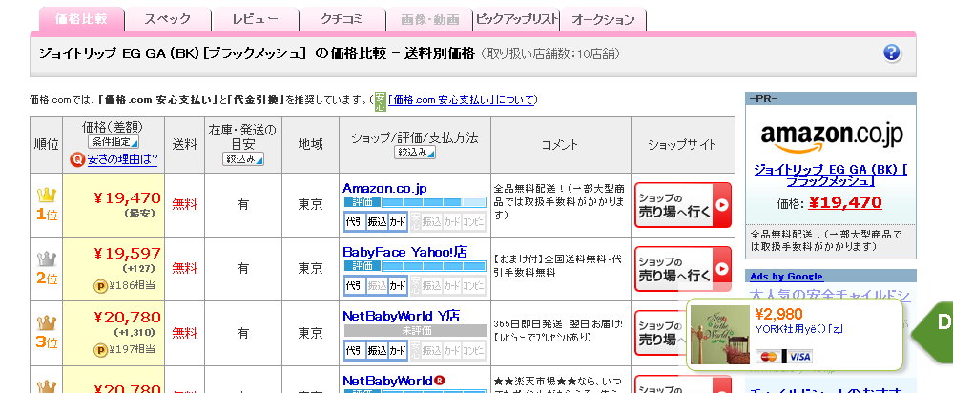953x393 pixels.
Task: Click the VISA logo in the ad popup
Action: pos(798,357)
